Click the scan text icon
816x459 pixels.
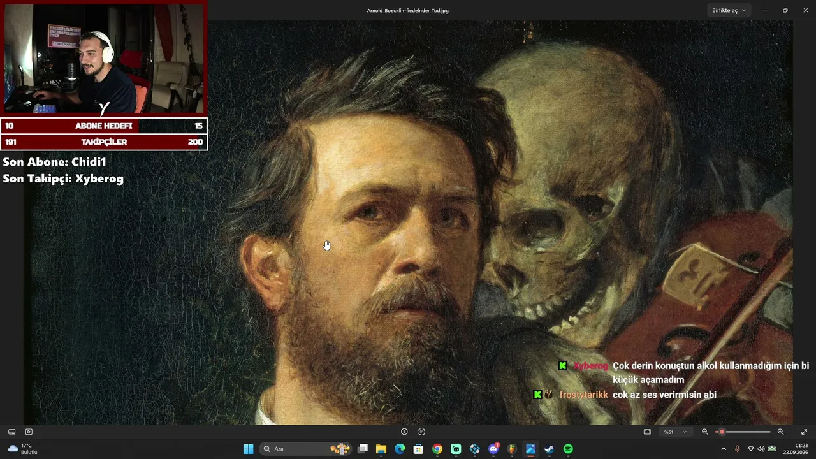[x=421, y=432]
